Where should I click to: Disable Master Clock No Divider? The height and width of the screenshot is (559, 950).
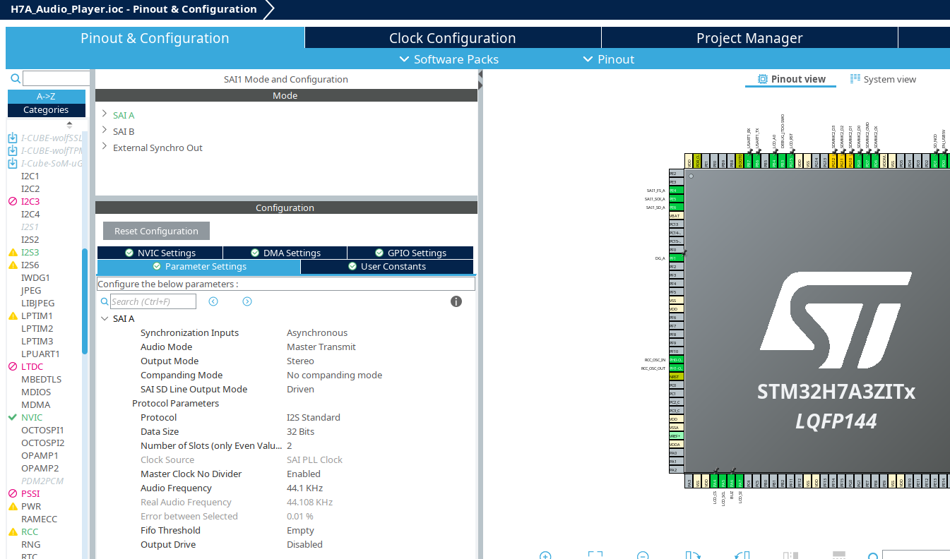pos(303,474)
